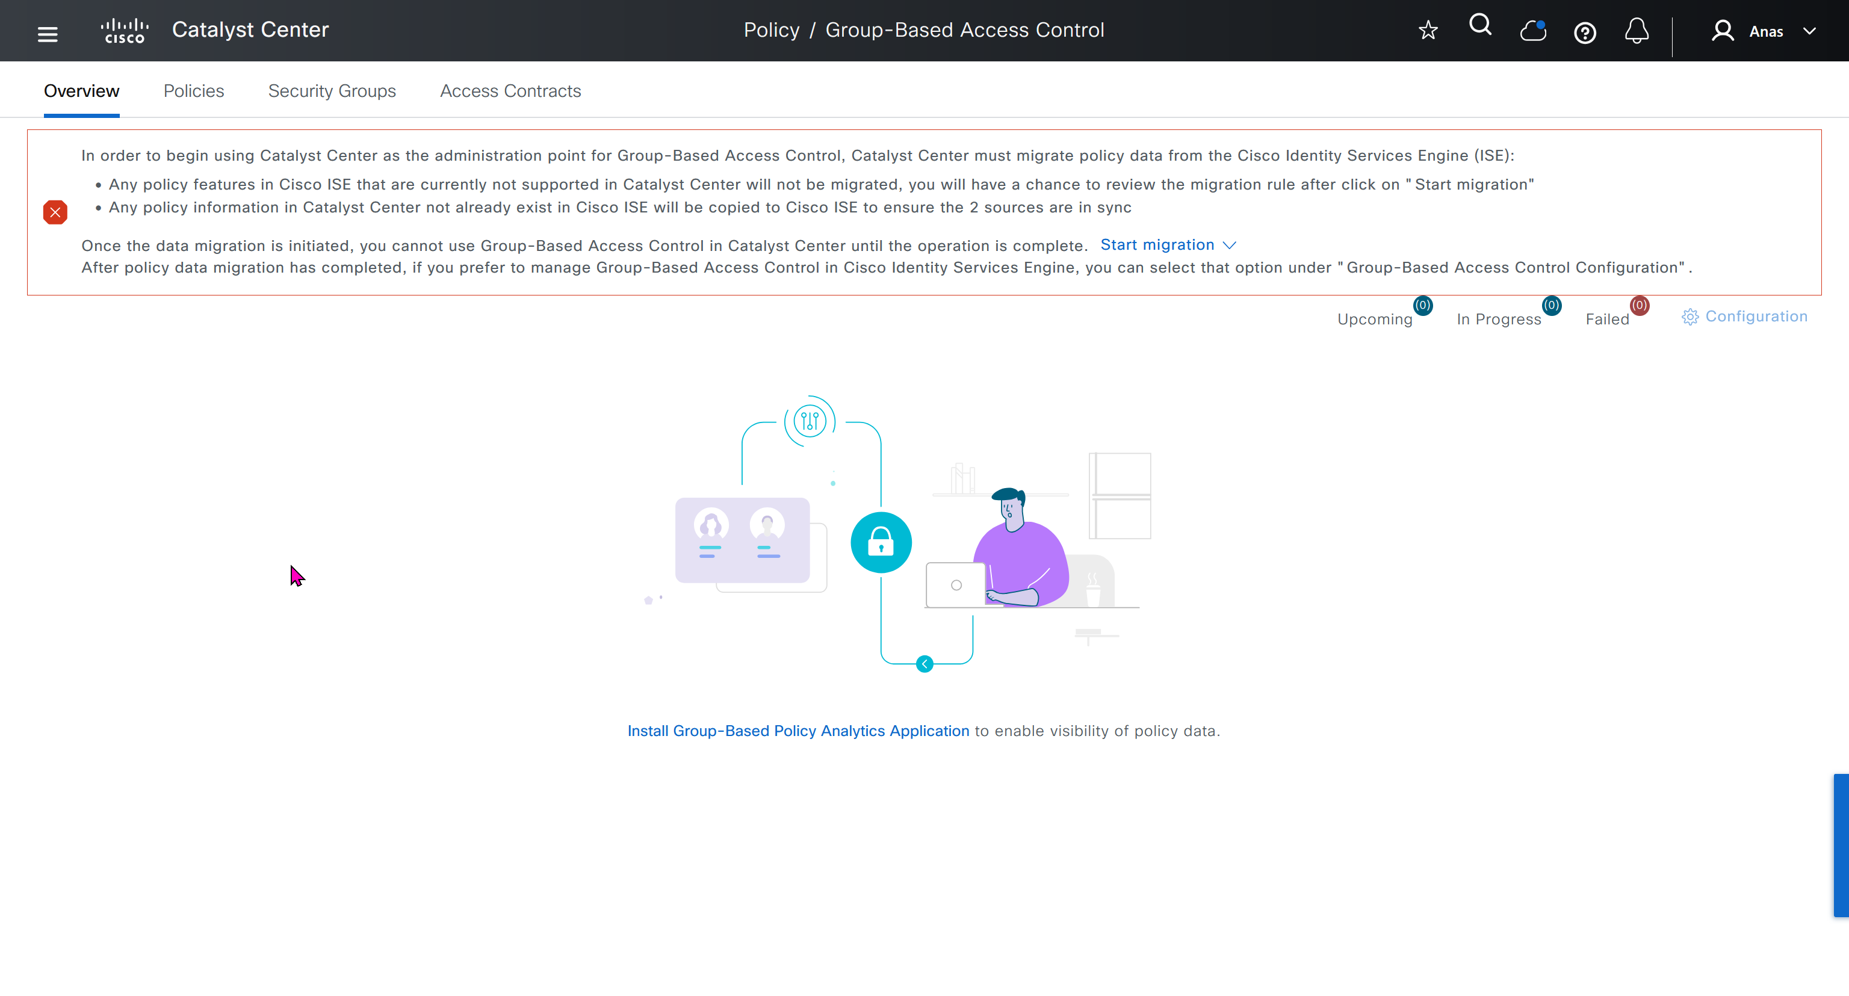Open notifications bell icon
This screenshot has width=1849, height=996.
point(1637,31)
